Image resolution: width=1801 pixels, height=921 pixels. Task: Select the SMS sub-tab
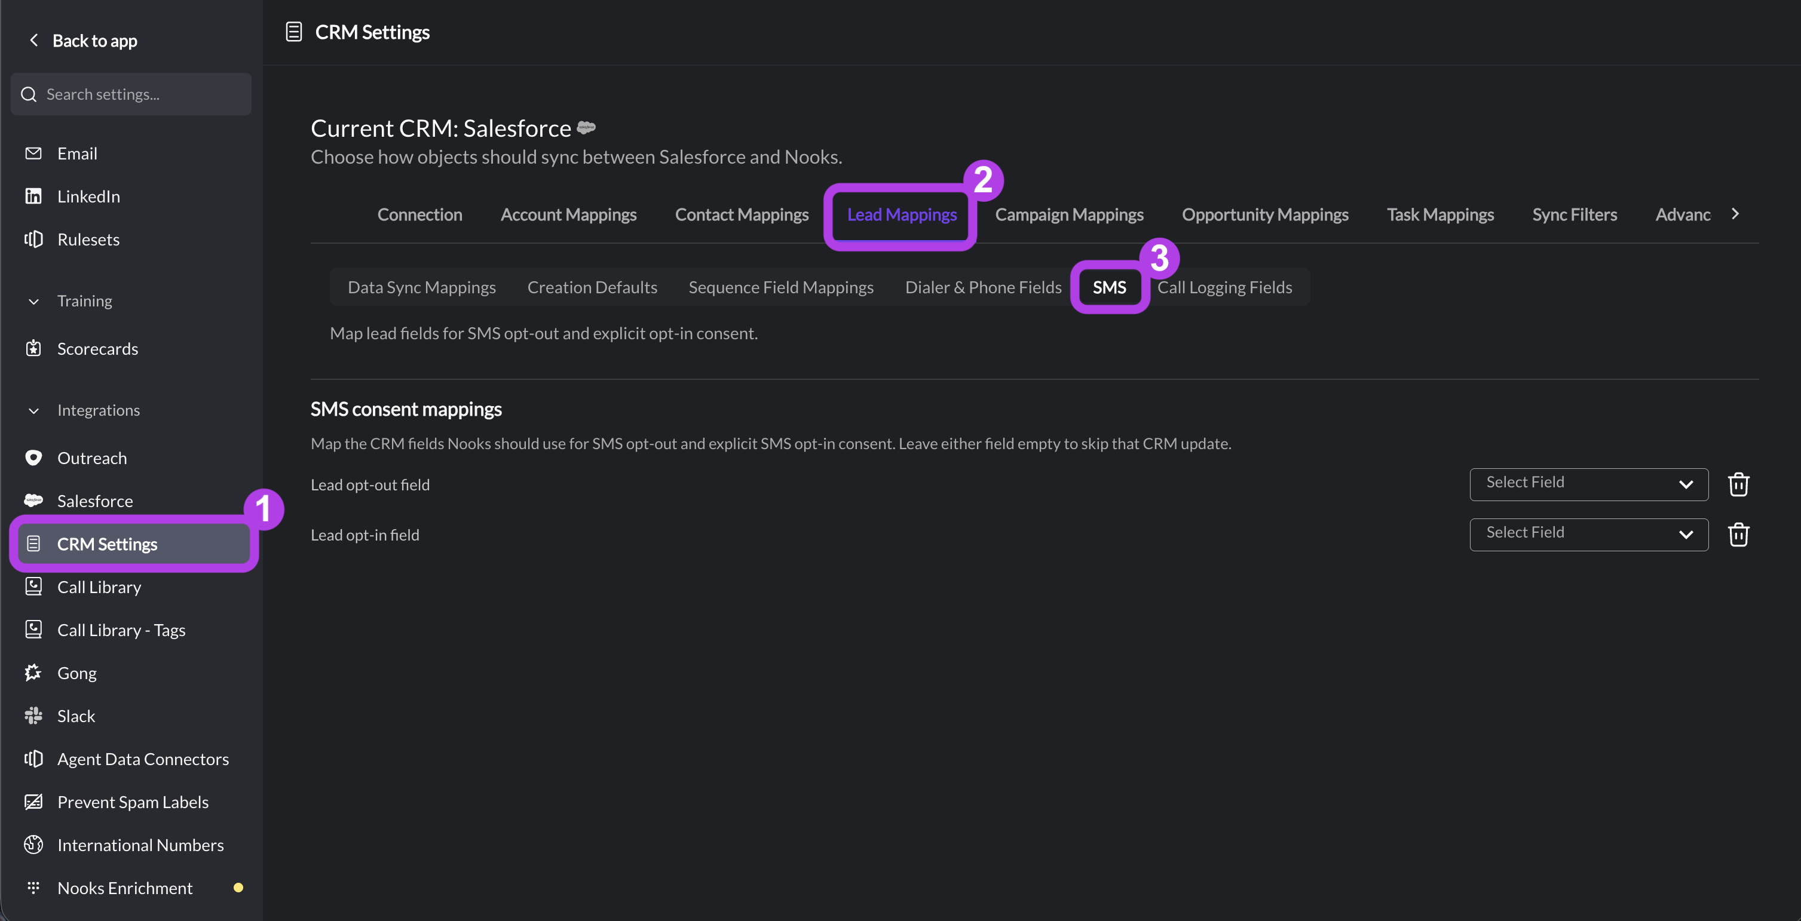click(1110, 287)
